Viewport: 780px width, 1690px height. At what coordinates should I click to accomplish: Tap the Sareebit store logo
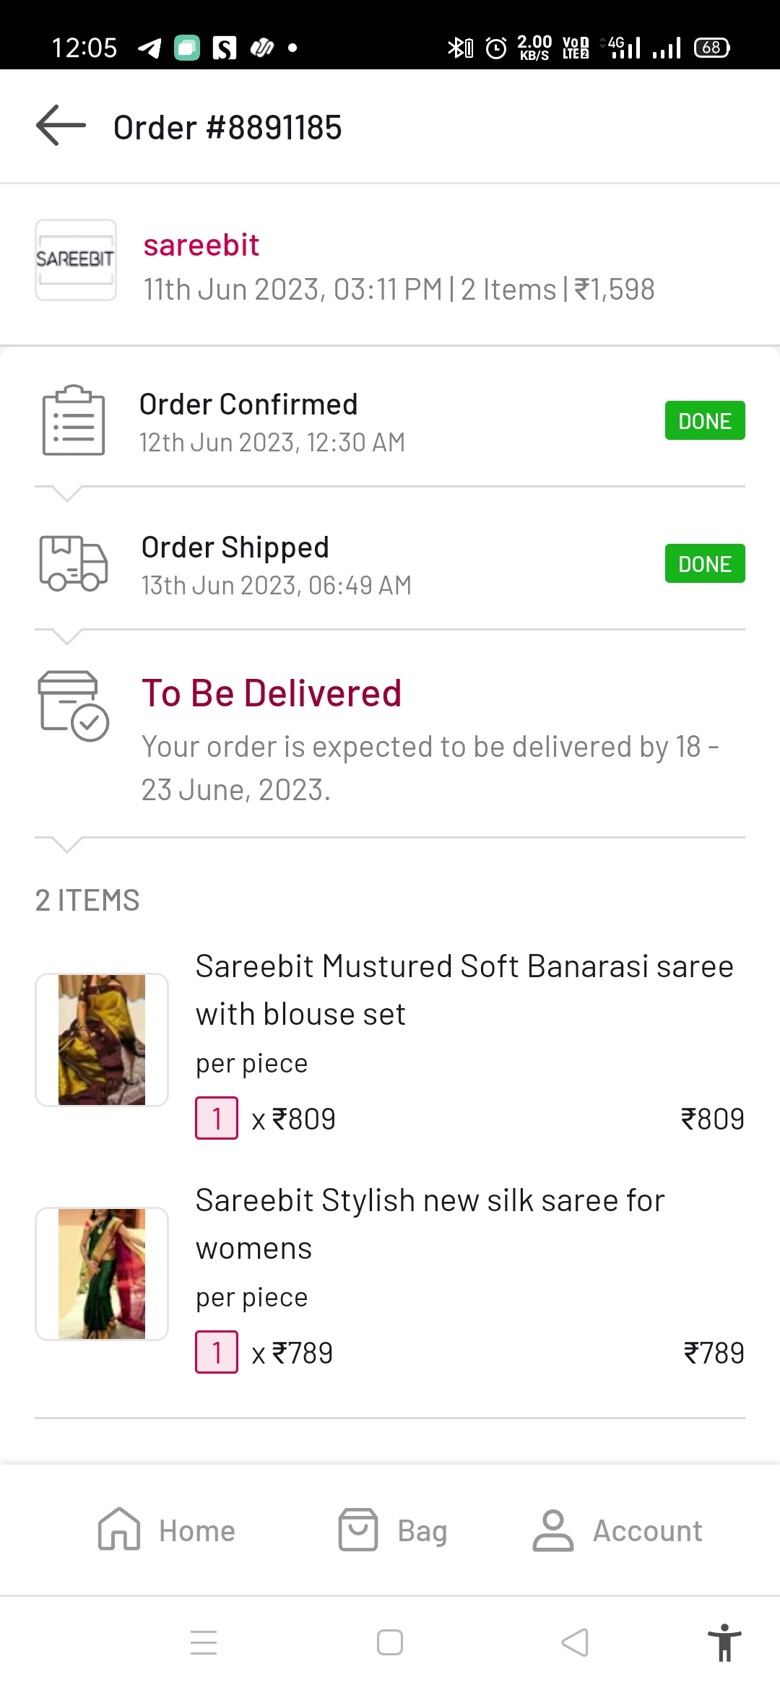[x=76, y=260]
